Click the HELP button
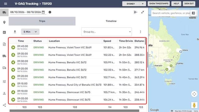 click(x=176, y=3)
